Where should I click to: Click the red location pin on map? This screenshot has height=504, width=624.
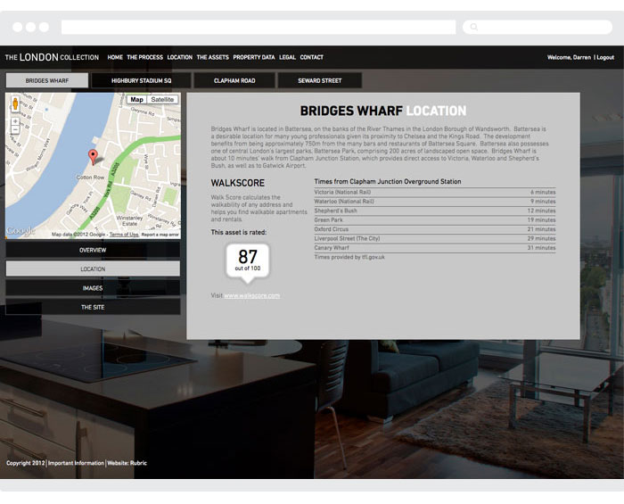click(x=93, y=157)
